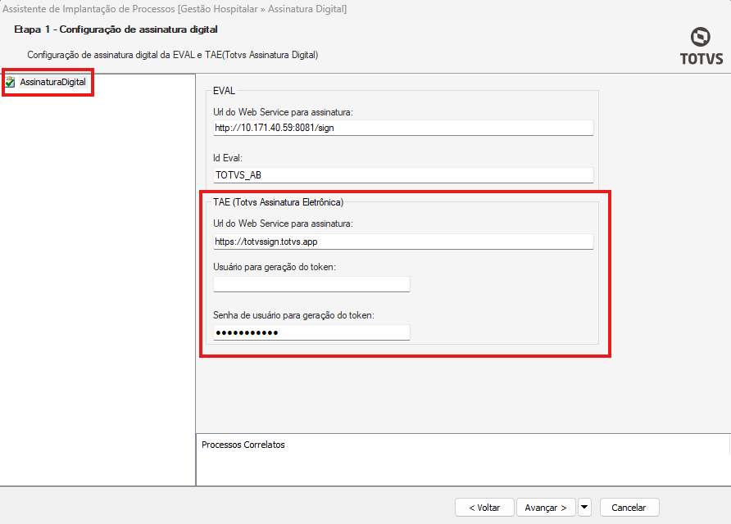Go back with the Voltar button
This screenshot has width=731, height=524.
[x=484, y=508]
